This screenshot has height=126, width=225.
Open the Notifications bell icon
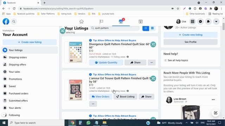point(208,22)
